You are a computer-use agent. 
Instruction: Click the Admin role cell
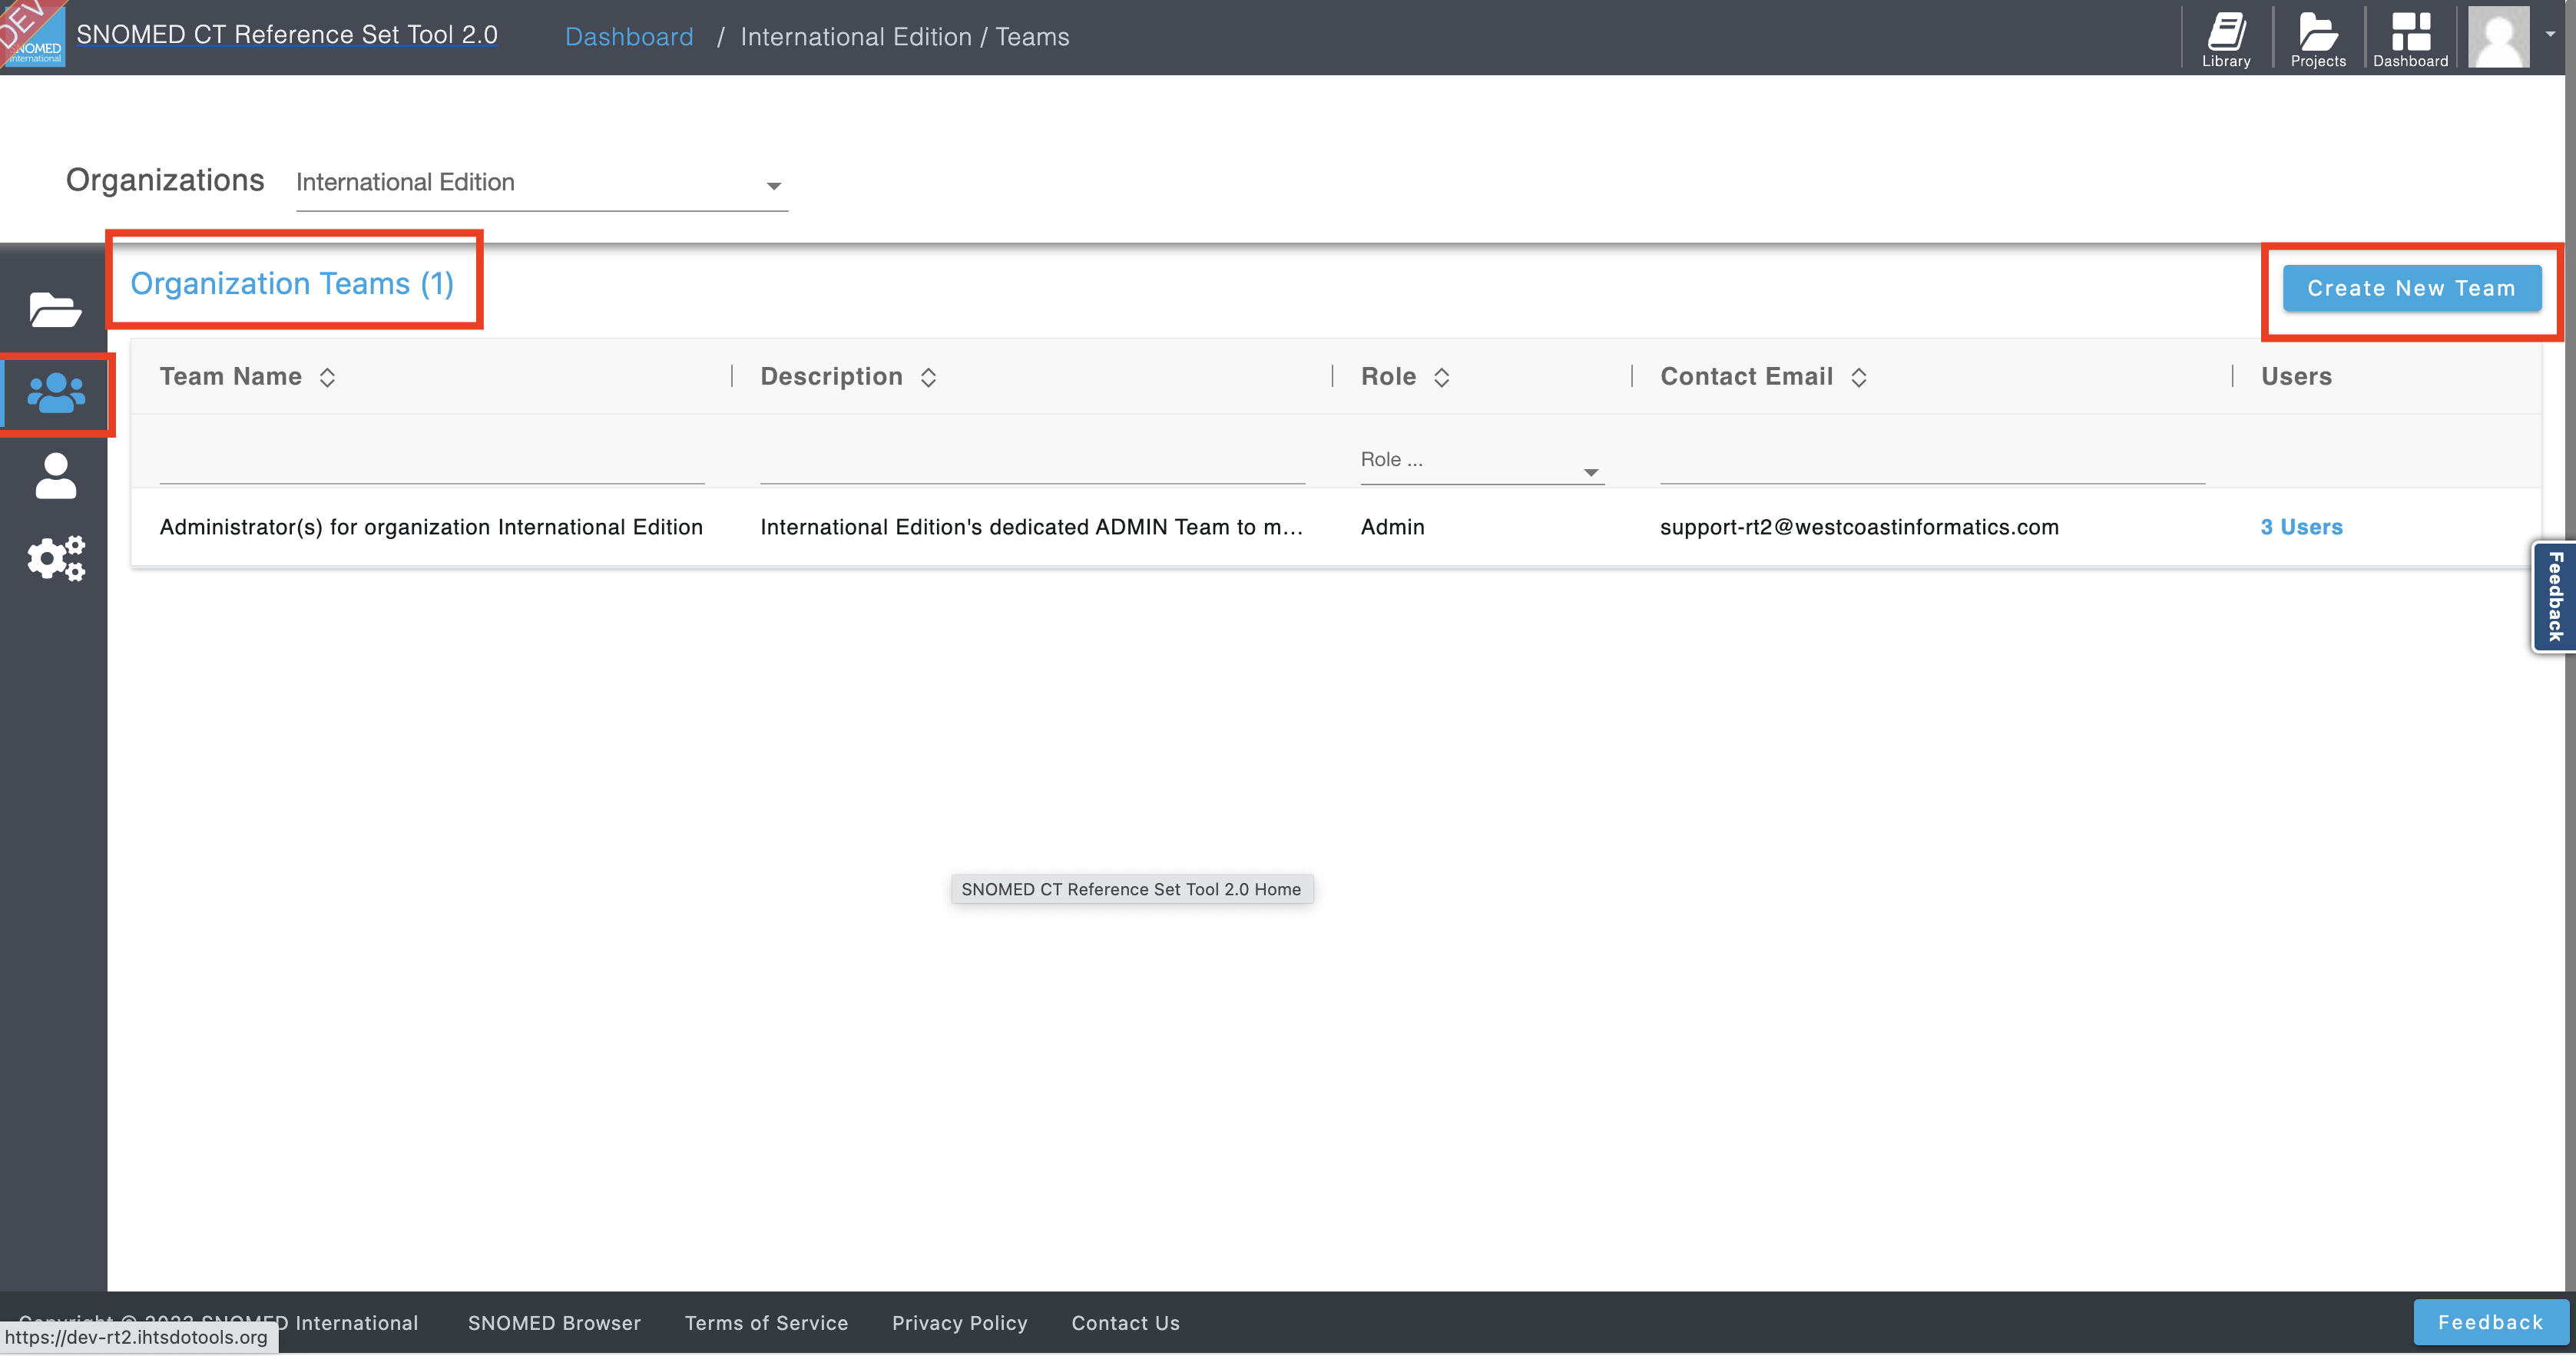(x=1392, y=527)
